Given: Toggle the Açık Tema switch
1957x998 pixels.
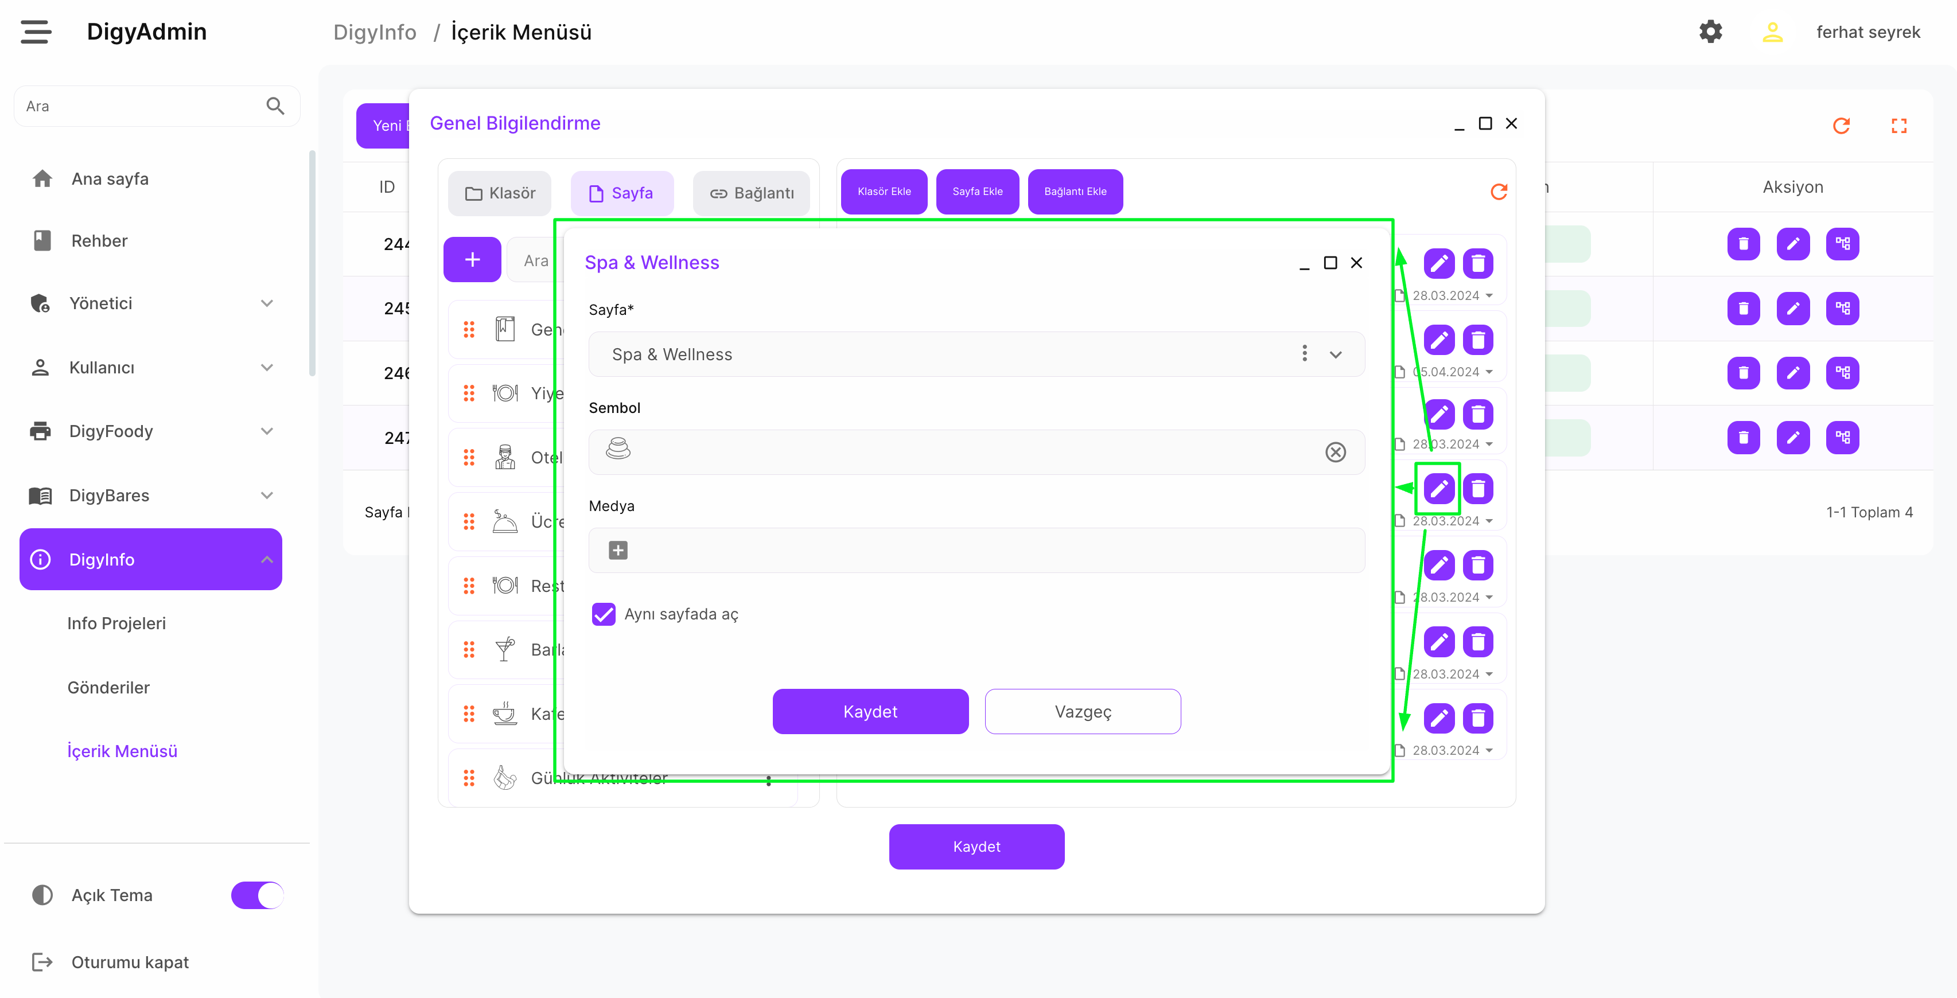Looking at the screenshot, I should 257,895.
